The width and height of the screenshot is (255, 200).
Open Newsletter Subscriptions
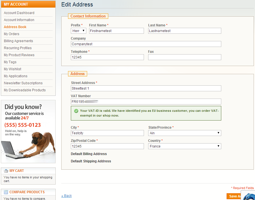click(23, 83)
